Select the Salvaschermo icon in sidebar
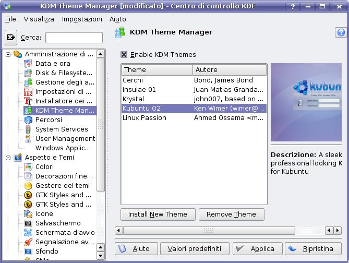349x263 pixels. (x=28, y=223)
